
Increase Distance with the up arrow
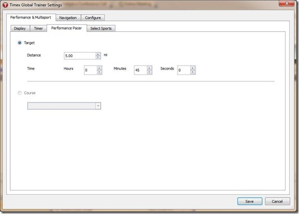(x=98, y=54)
